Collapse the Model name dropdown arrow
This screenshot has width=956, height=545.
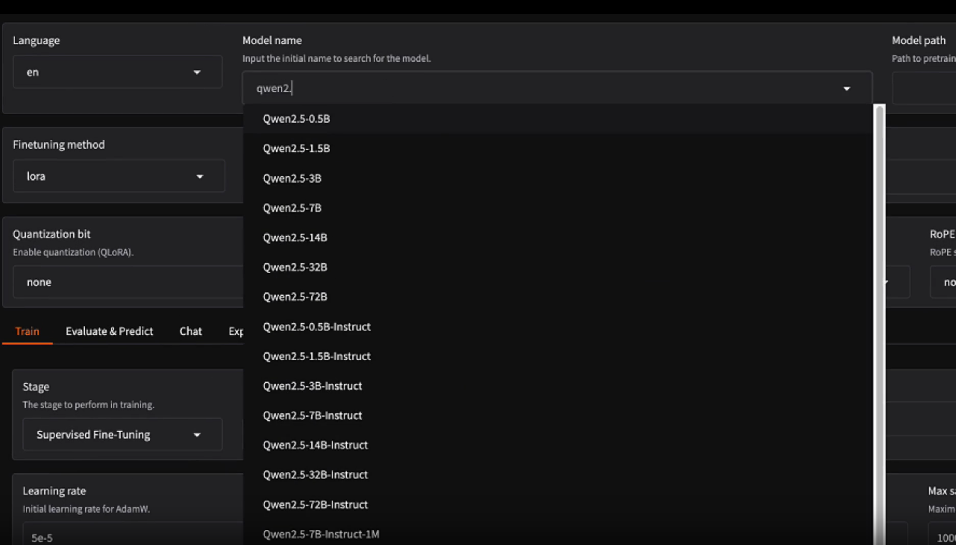(x=846, y=89)
